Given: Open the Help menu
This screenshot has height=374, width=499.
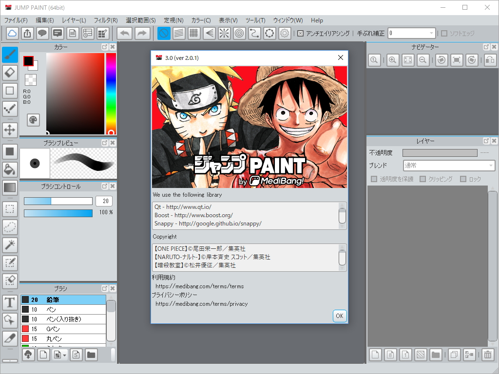Looking at the screenshot, I should coord(317,20).
